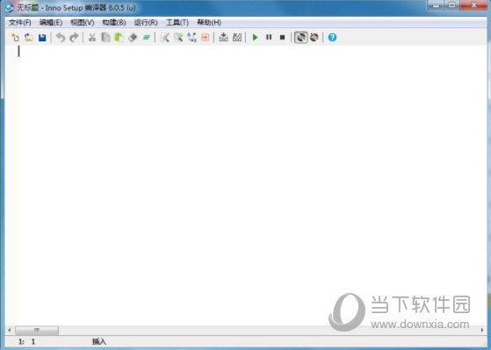Minimize the Inno Setup window
This screenshot has height=350, width=491.
(x=437, y=5)
